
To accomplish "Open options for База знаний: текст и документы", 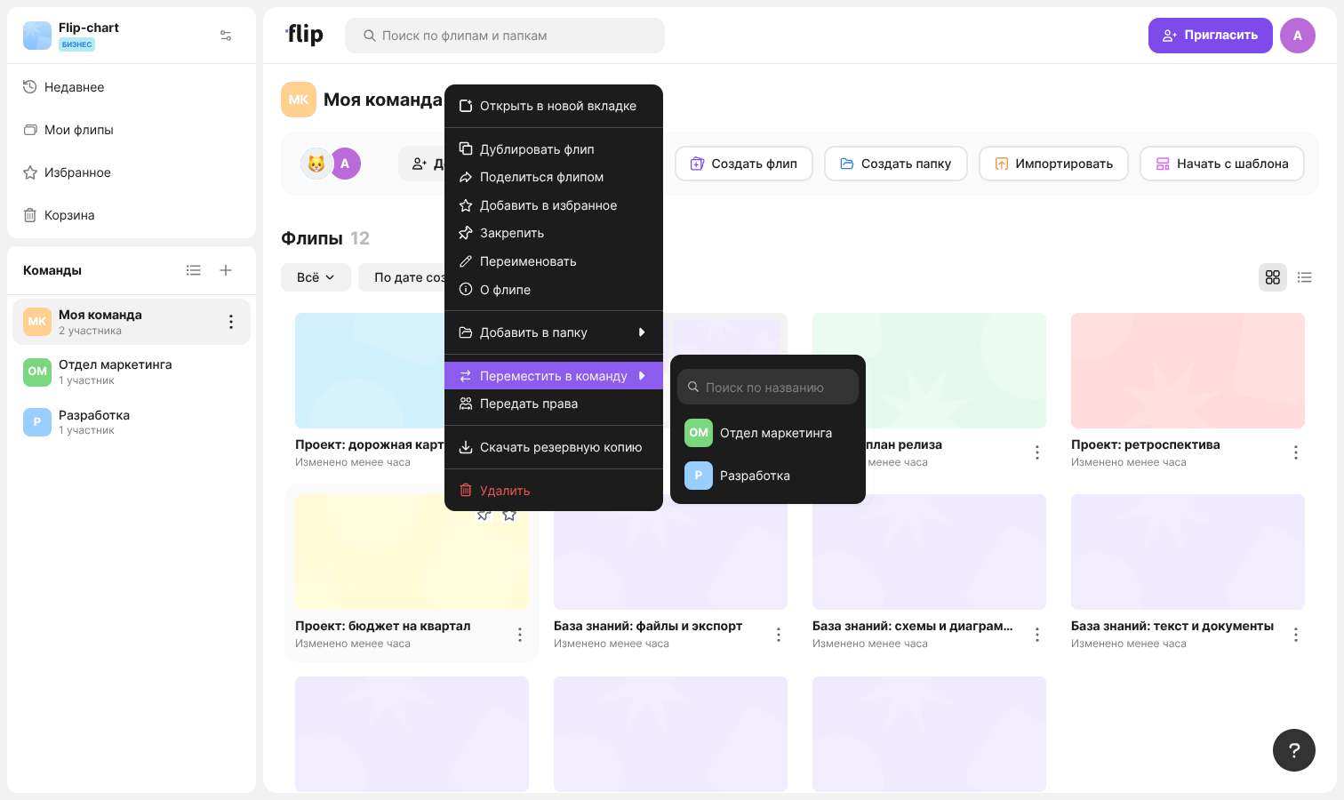I will [x=1296, y=635].
